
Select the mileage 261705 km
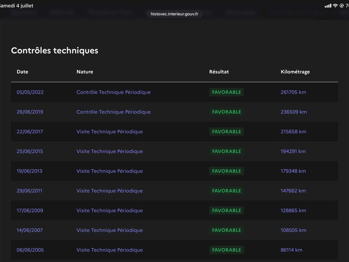tap(293, 92)
